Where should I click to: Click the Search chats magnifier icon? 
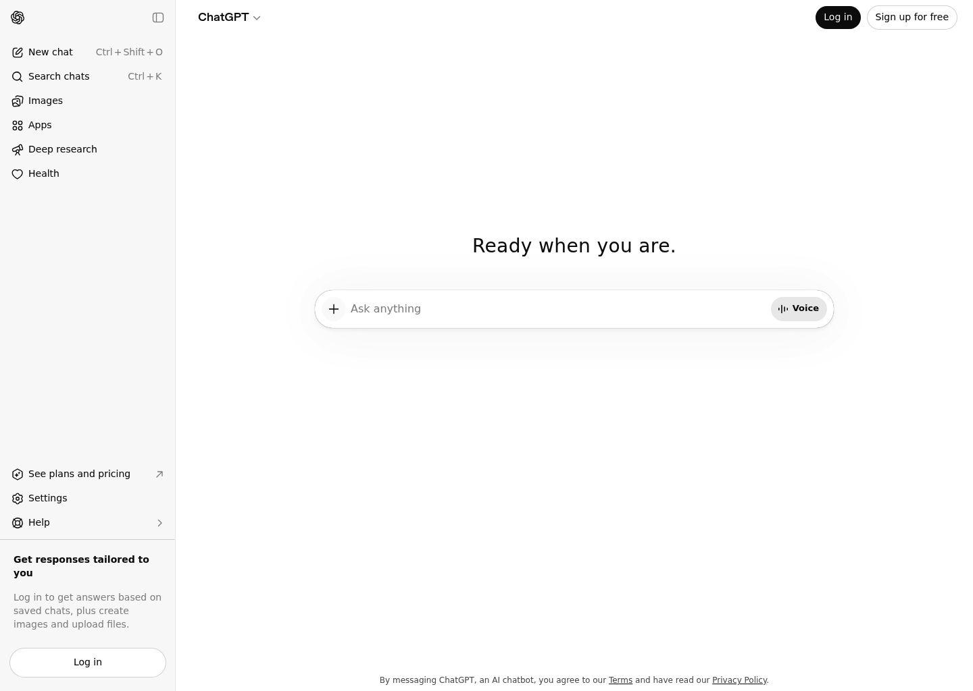18,77
